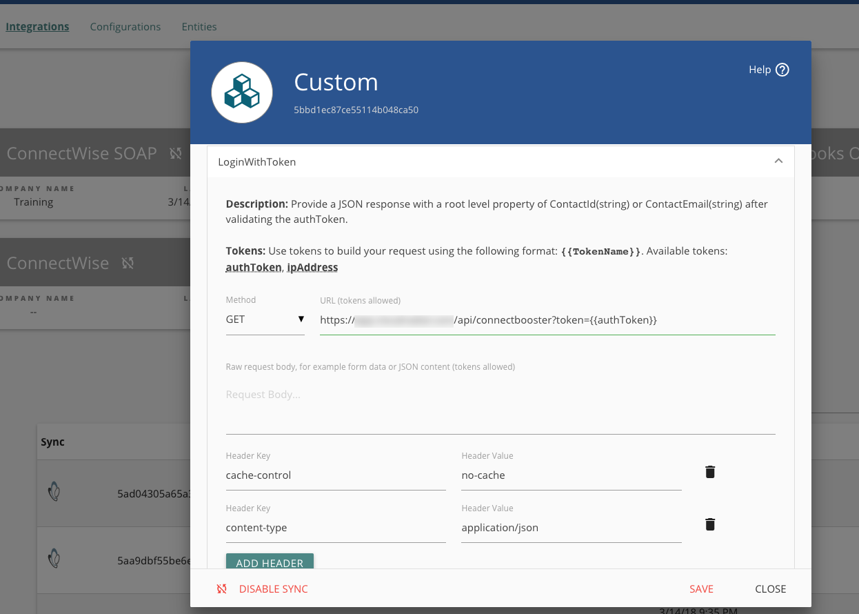Switch to the Configurations tab
859x614 pixels.
(125, 27)
